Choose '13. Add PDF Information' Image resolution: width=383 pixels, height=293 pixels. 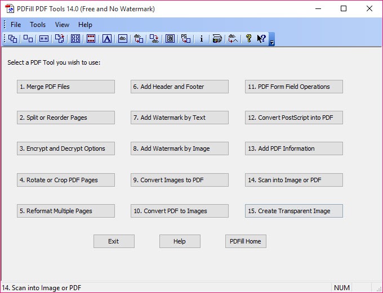click(x=294, y=148)
